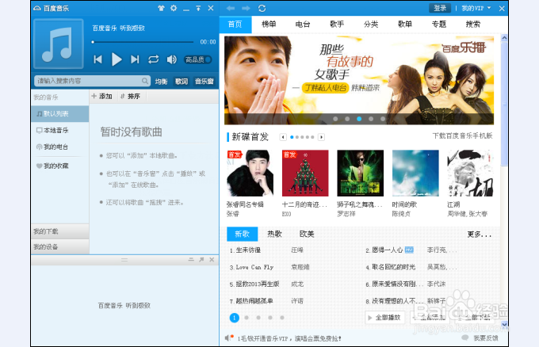The height and width of the screenshot is (347, 539).
Task: Go to song list page 1 dot
Action: (x=235, y=318)
